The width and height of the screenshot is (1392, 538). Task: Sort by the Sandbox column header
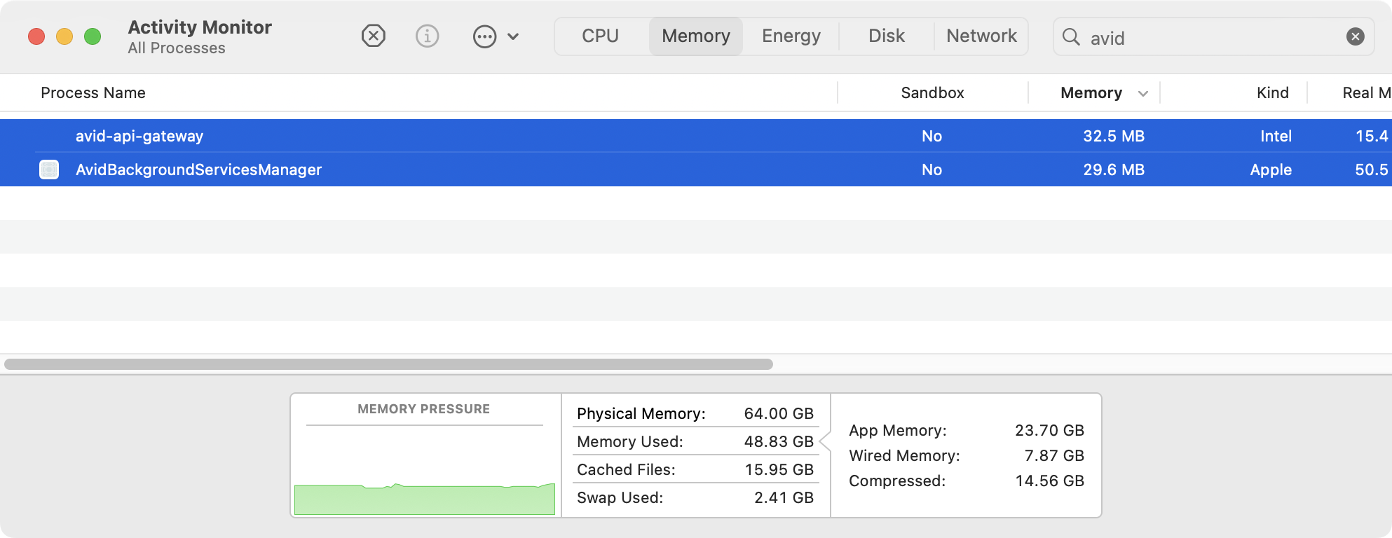tap(932, 92)
